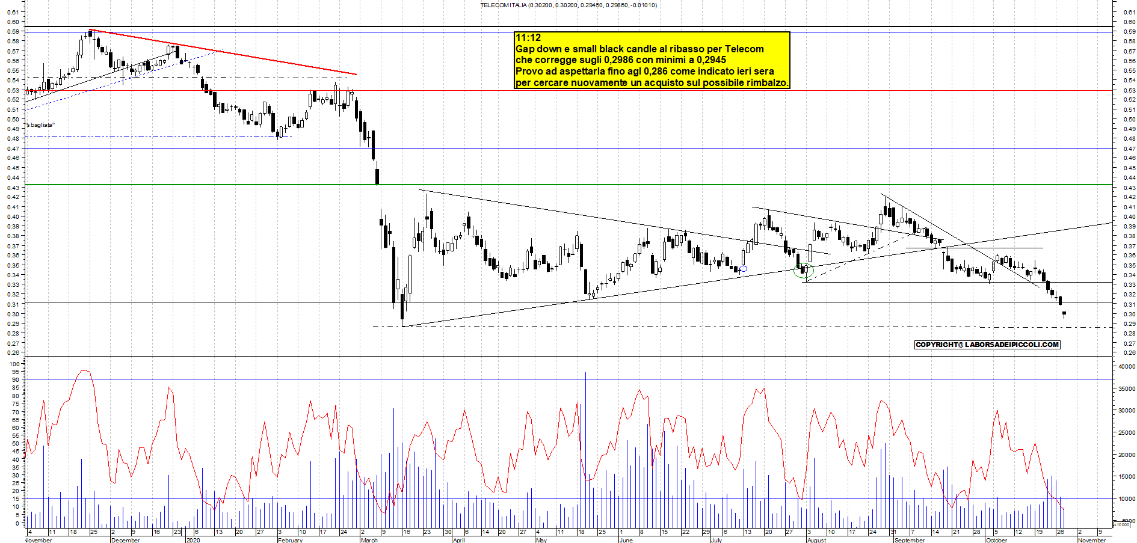Click the green circle marker near August
This screenshot has width=1137, height=543.
804,270
